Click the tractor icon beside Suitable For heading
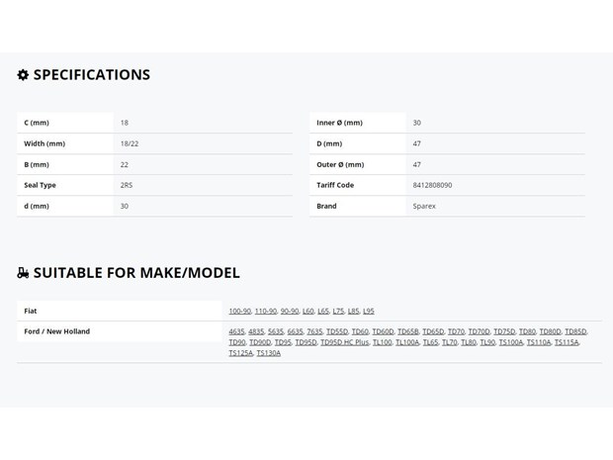 [x=23, y=273]
